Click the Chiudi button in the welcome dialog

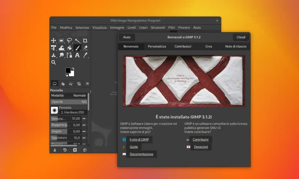point(241,37)
